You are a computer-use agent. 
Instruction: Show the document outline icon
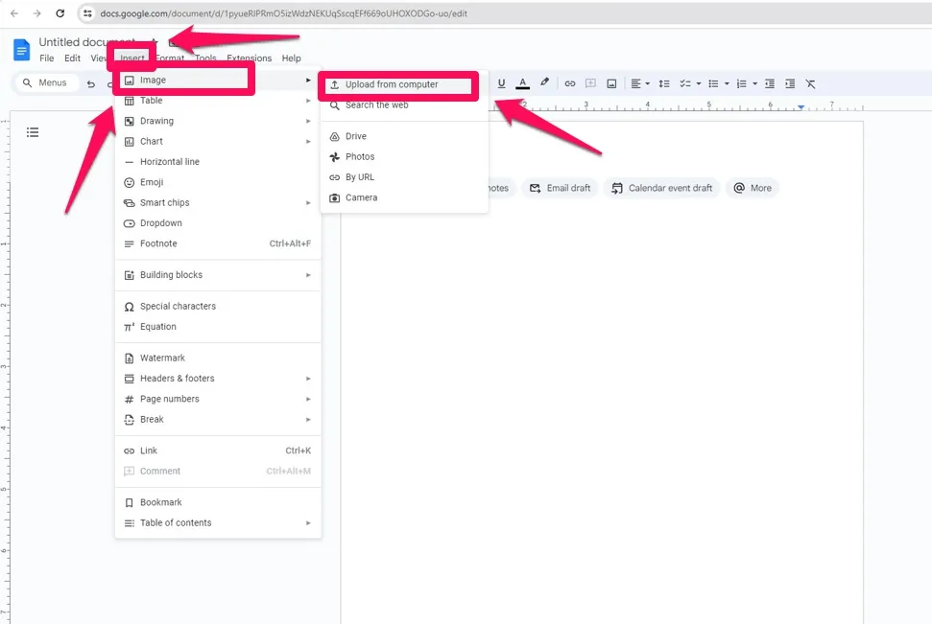tap(33, 132)
